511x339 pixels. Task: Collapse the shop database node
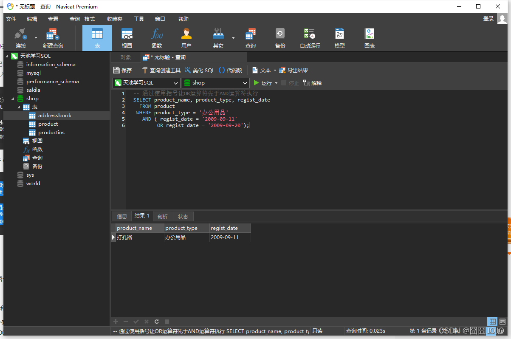click(x=13, y=99)
